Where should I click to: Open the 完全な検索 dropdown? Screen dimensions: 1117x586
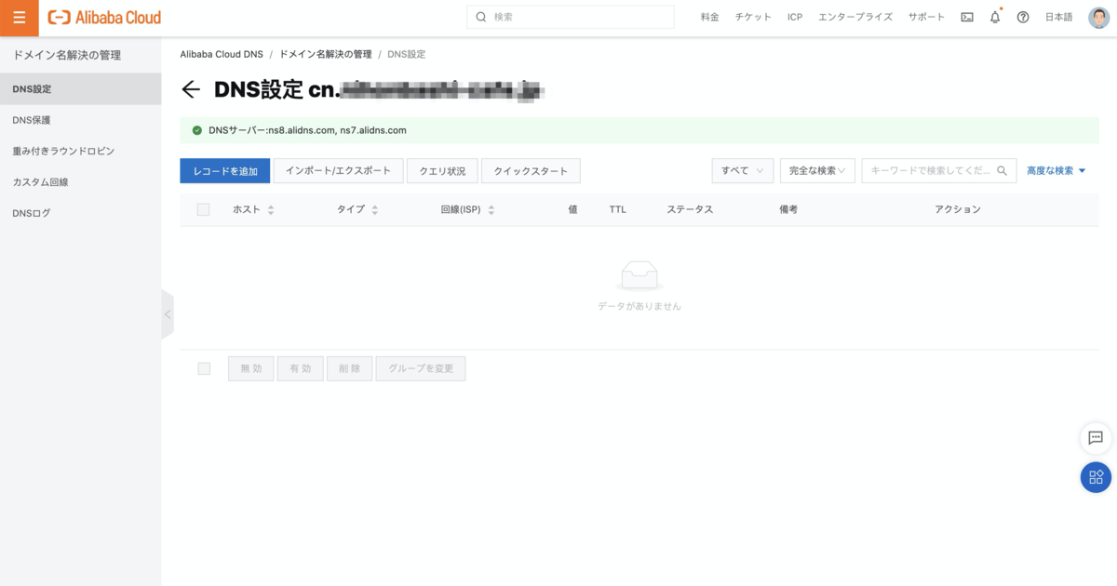(816, 171)
